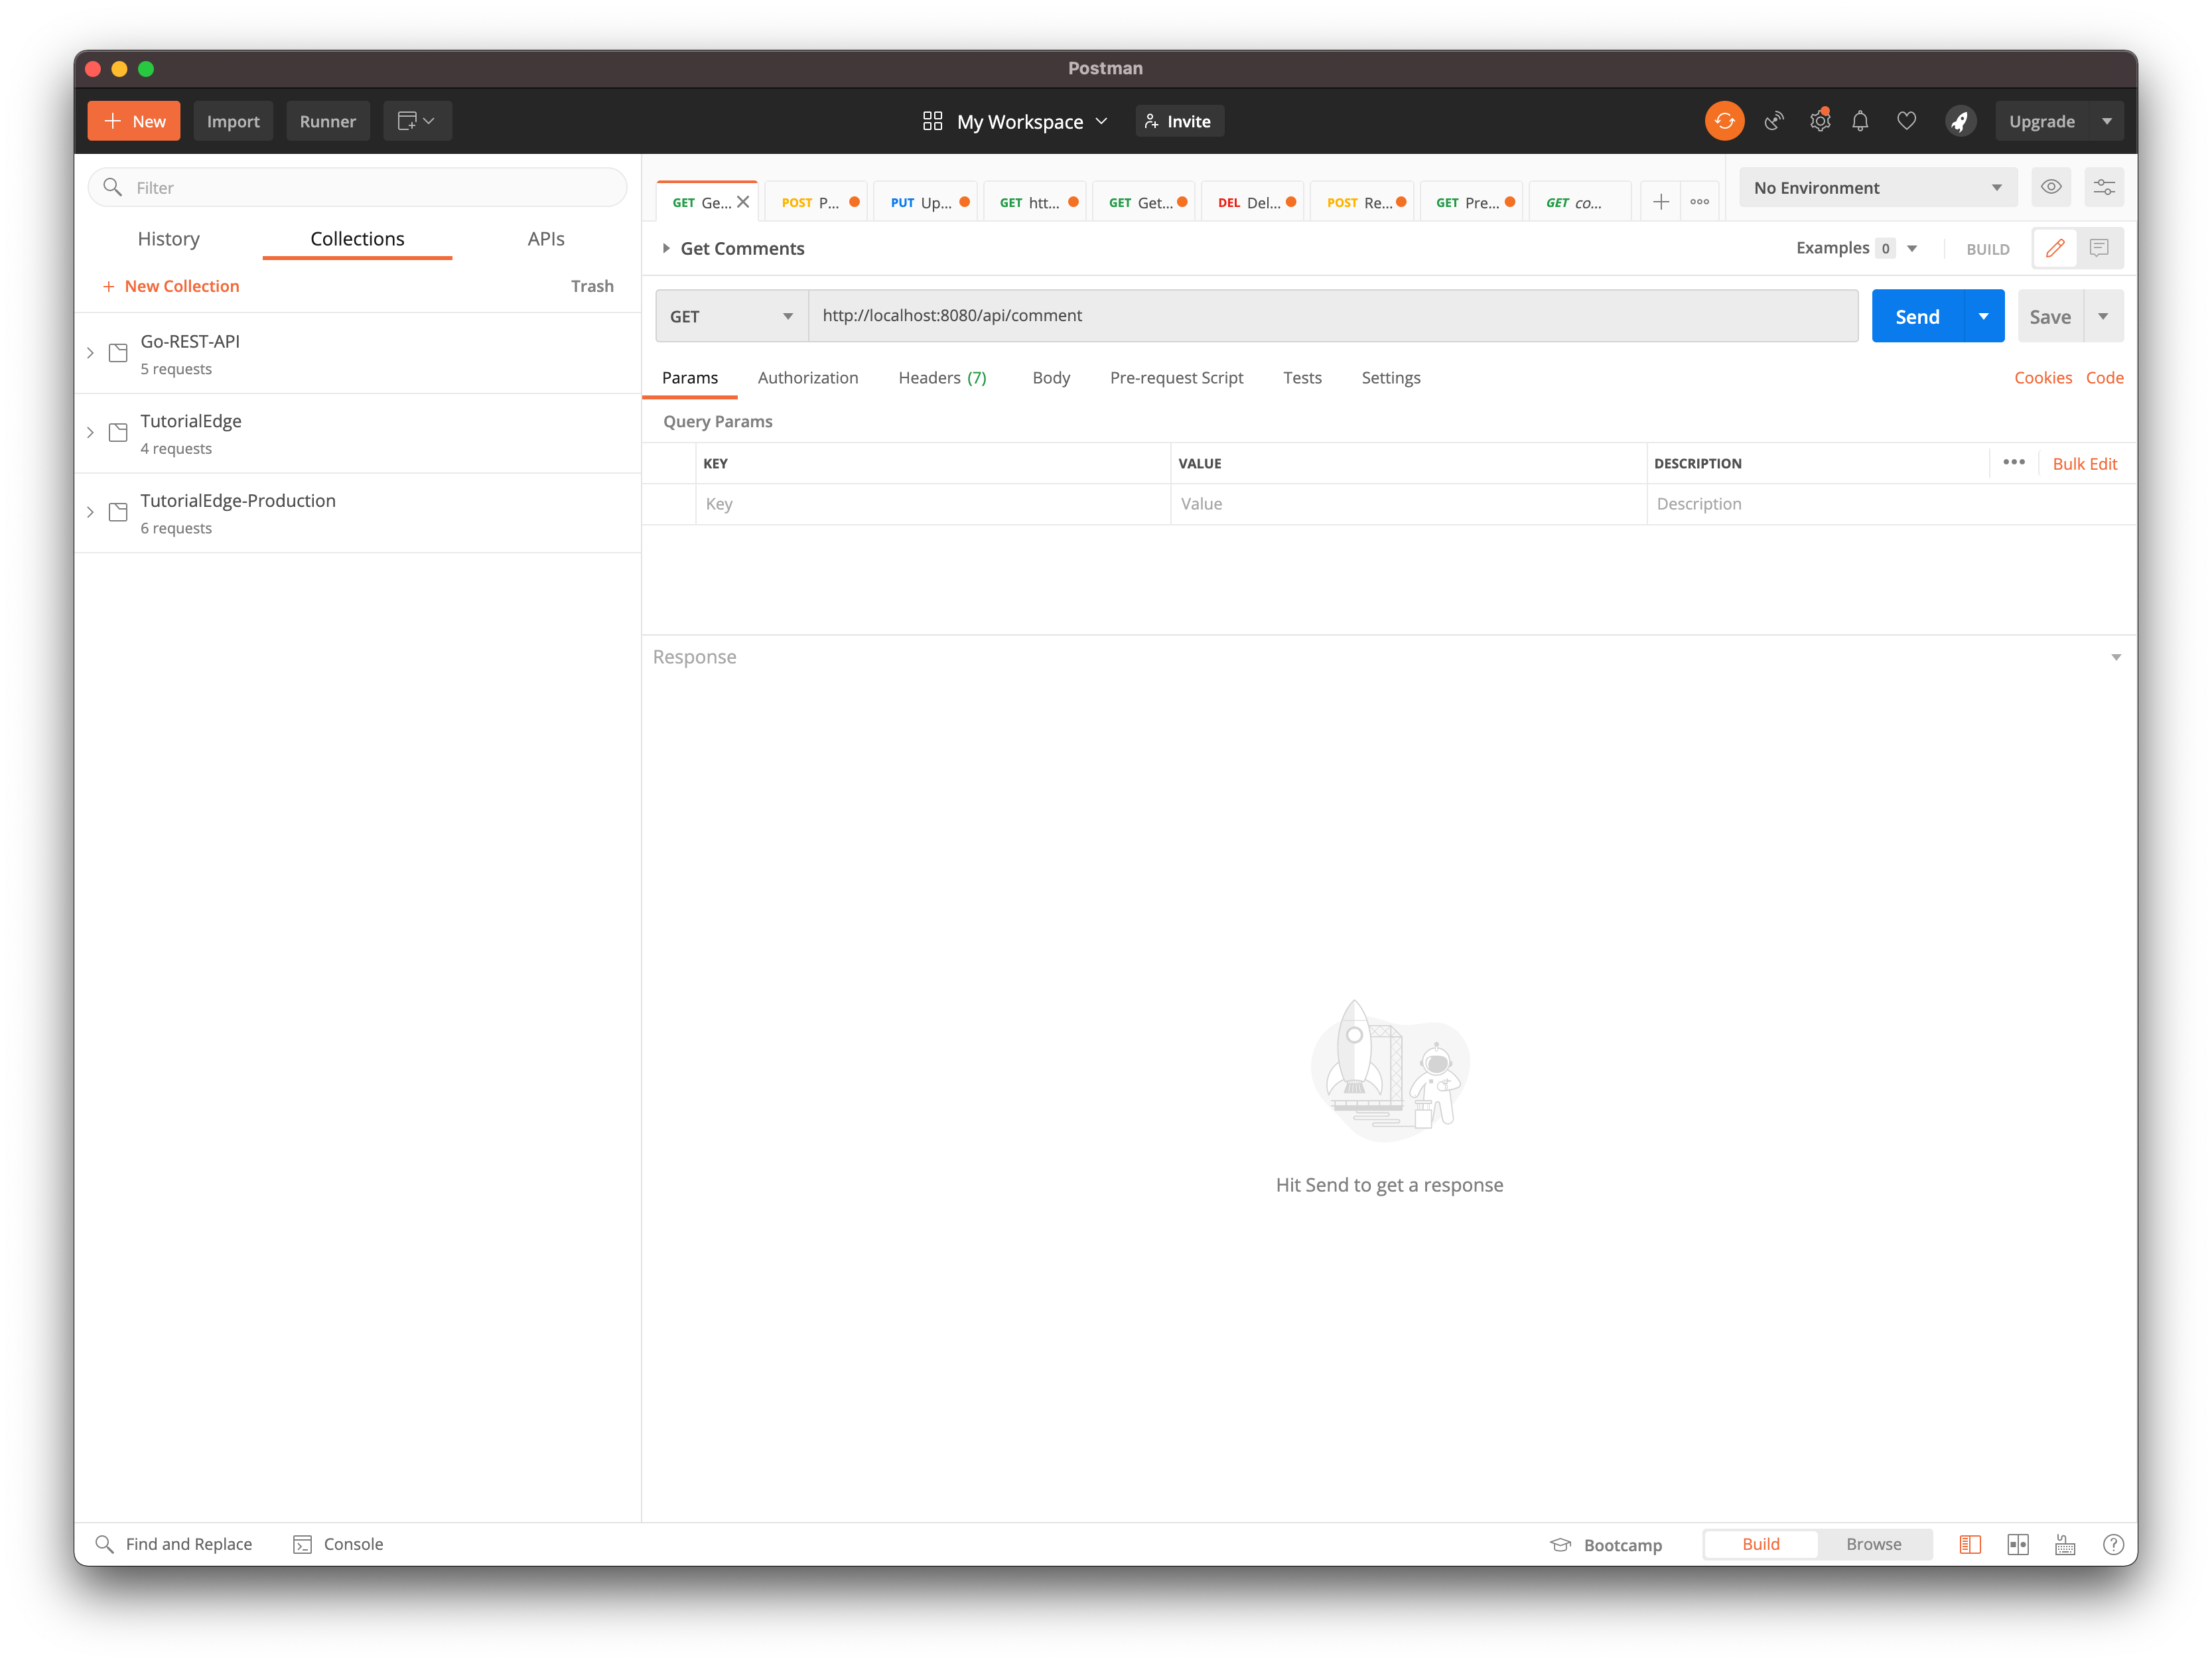Open comments icon beside BUILD pencil
2212x1664 pixels.
tap(2099, 248)
